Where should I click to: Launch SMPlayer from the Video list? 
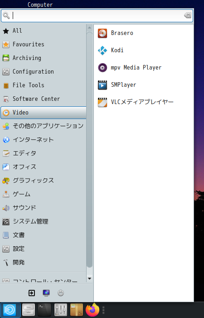[144, 85]
